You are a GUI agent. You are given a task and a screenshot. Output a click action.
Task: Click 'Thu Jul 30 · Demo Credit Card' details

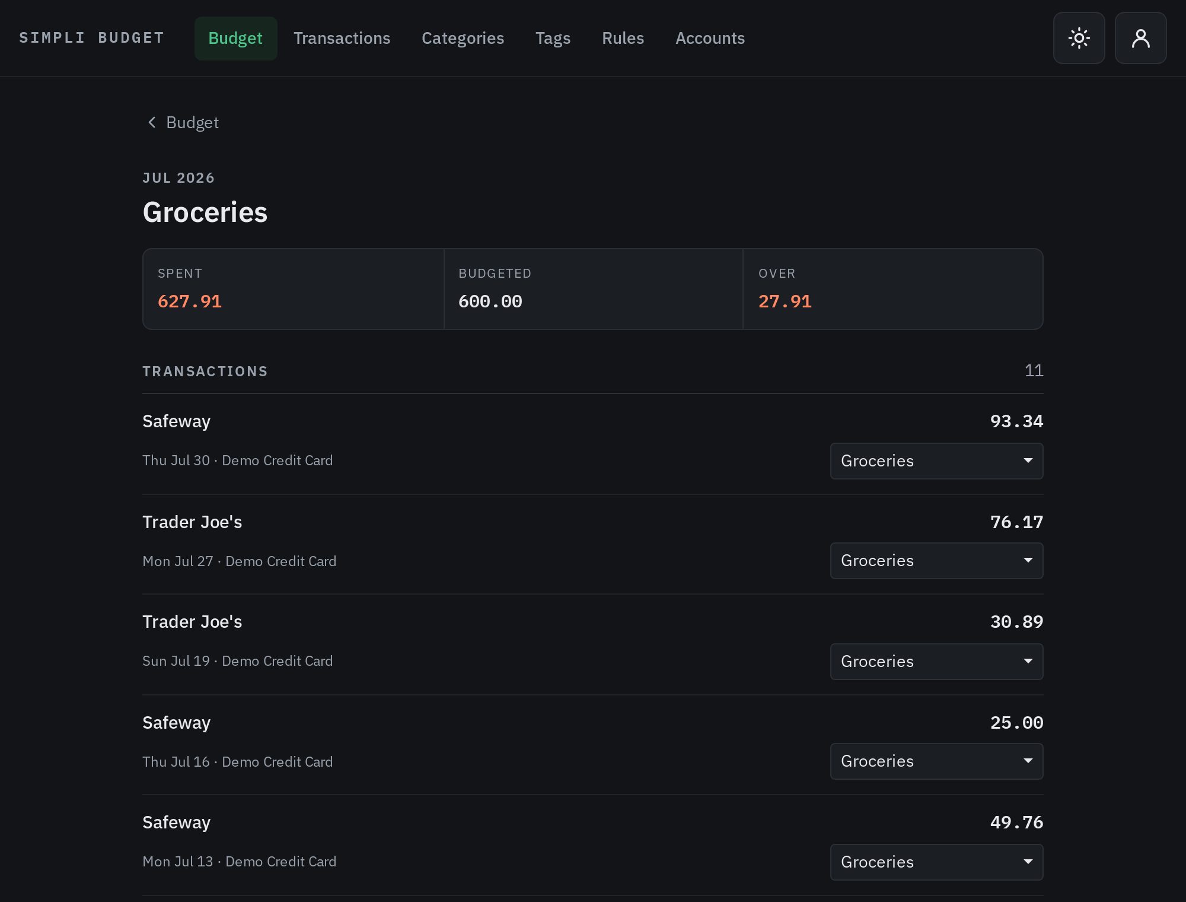(x=237, y=460)
